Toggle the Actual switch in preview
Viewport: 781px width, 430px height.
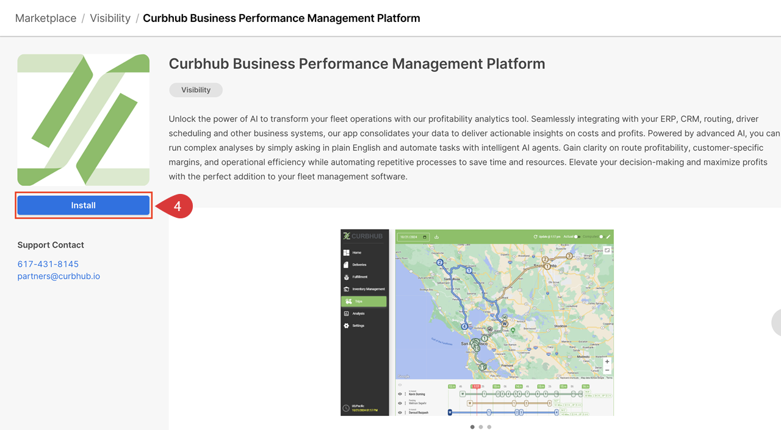(x=577, y=237)
